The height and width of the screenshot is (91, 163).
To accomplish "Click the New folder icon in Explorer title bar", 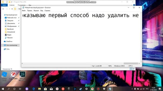I will point(9,2).
